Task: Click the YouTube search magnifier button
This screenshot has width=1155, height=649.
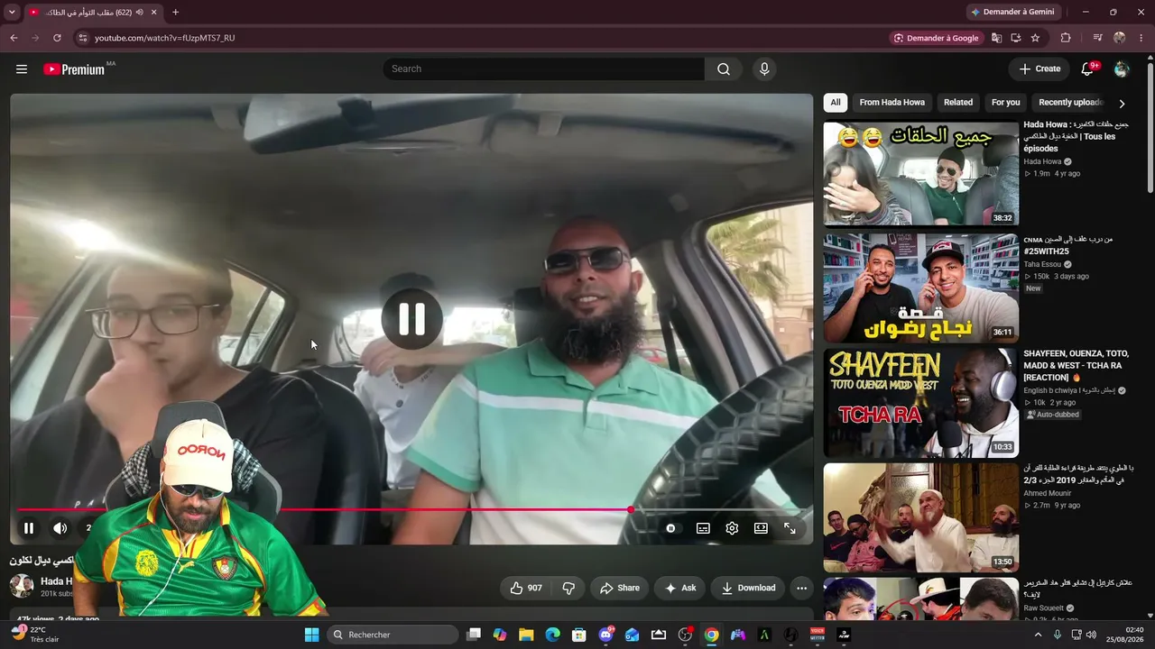Action: [724, 69]
